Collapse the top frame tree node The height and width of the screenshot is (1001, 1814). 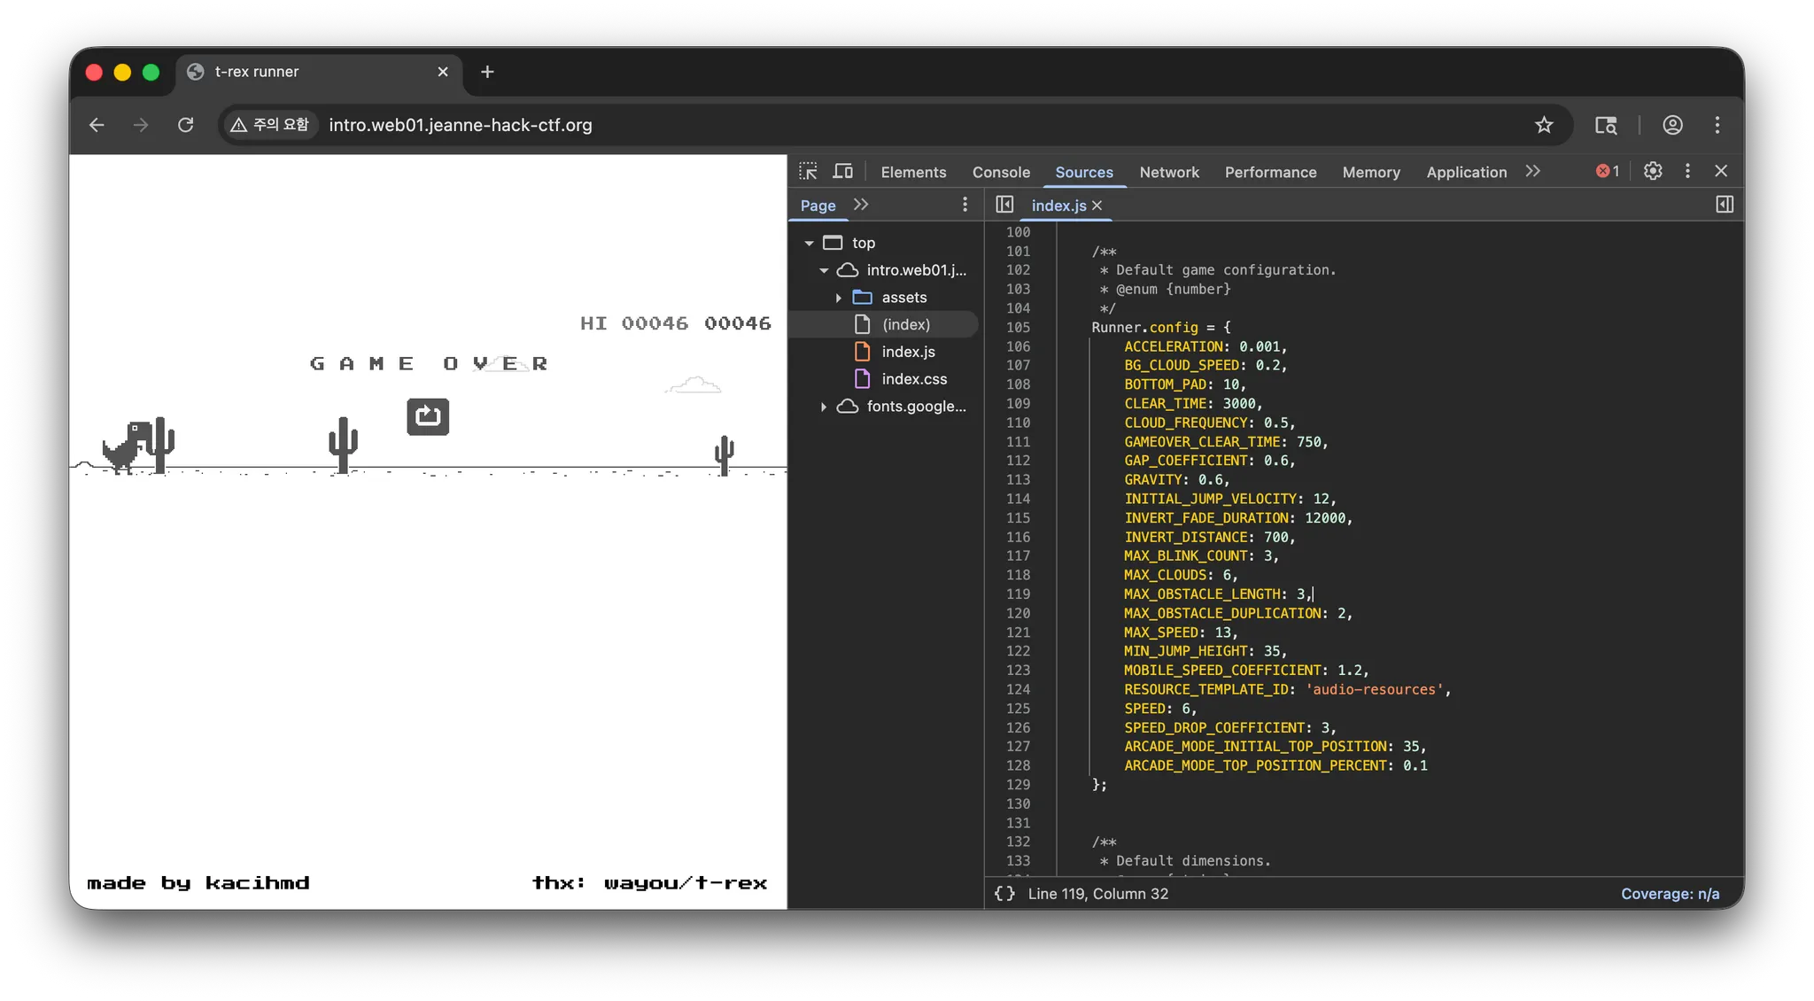pyautogui.click(x=809, y=243)
